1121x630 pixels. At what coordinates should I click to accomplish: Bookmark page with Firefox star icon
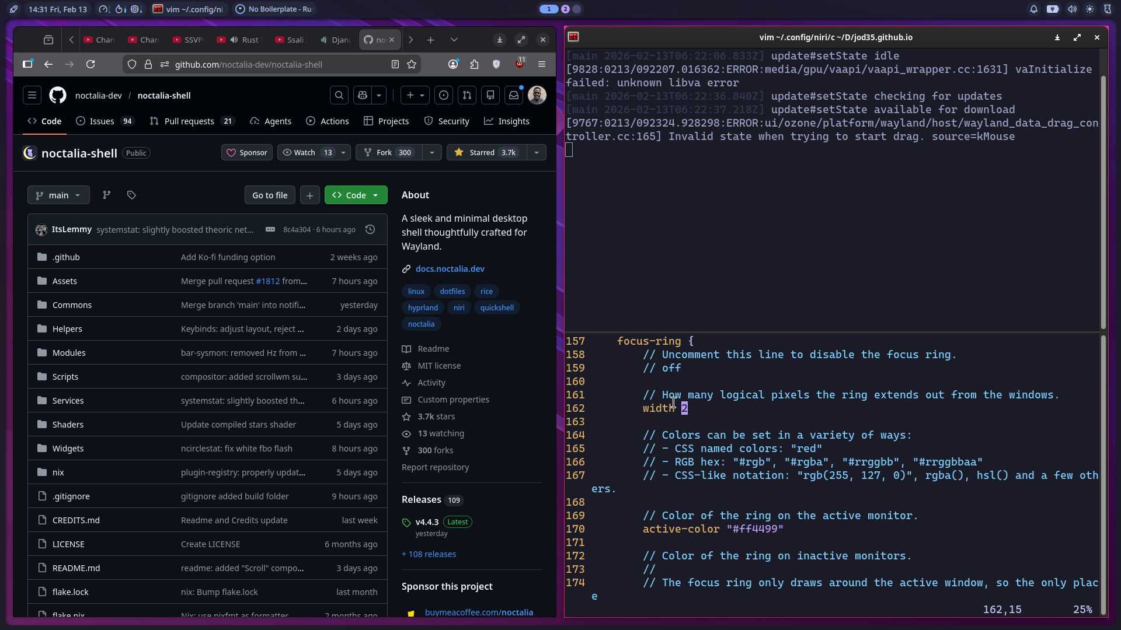(412, 64)
